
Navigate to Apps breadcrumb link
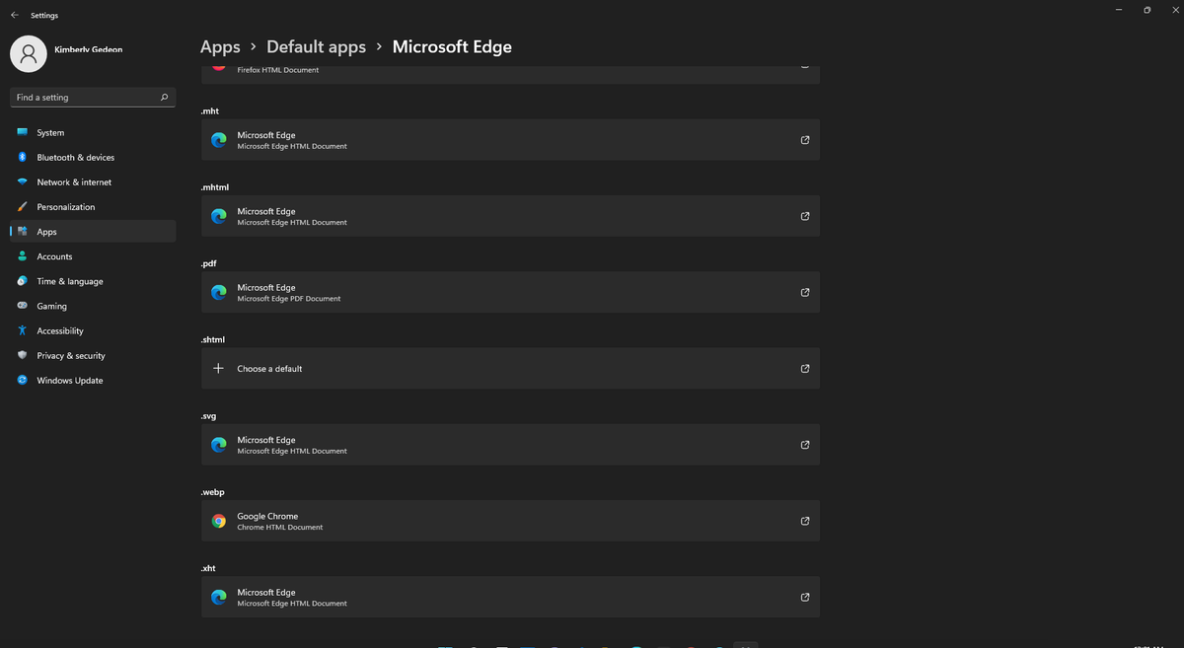220,47
